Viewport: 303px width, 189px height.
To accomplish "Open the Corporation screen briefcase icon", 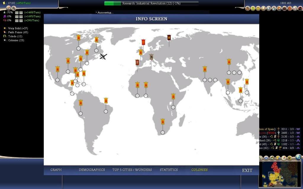I will pos(285,9).
